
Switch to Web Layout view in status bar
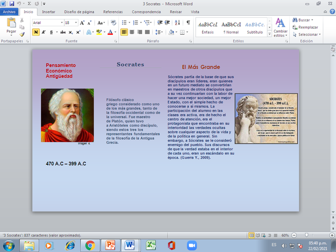click(x=264, y=235)
